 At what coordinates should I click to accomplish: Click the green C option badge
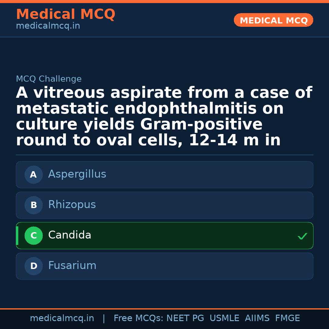(x=34, y=235)
